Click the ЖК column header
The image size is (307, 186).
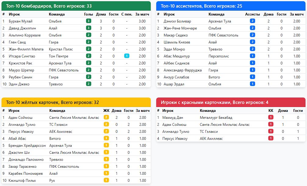tap(106, 111)
